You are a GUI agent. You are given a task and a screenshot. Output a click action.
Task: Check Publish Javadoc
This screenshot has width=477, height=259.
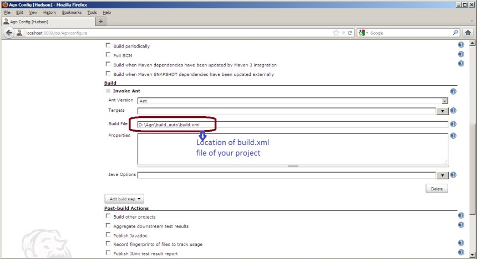(x=108, y=235)
